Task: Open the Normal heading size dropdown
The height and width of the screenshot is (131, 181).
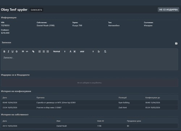Action: [x=59, y=51]
